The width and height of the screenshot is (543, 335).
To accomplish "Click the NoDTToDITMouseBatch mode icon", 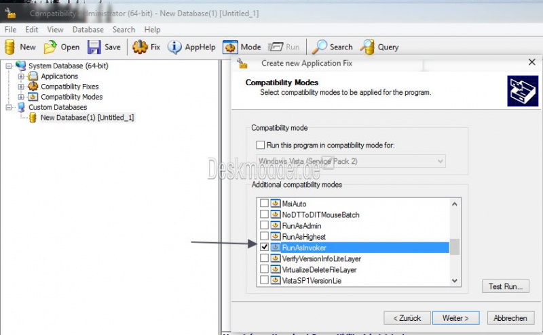I will tap(276, 215).
